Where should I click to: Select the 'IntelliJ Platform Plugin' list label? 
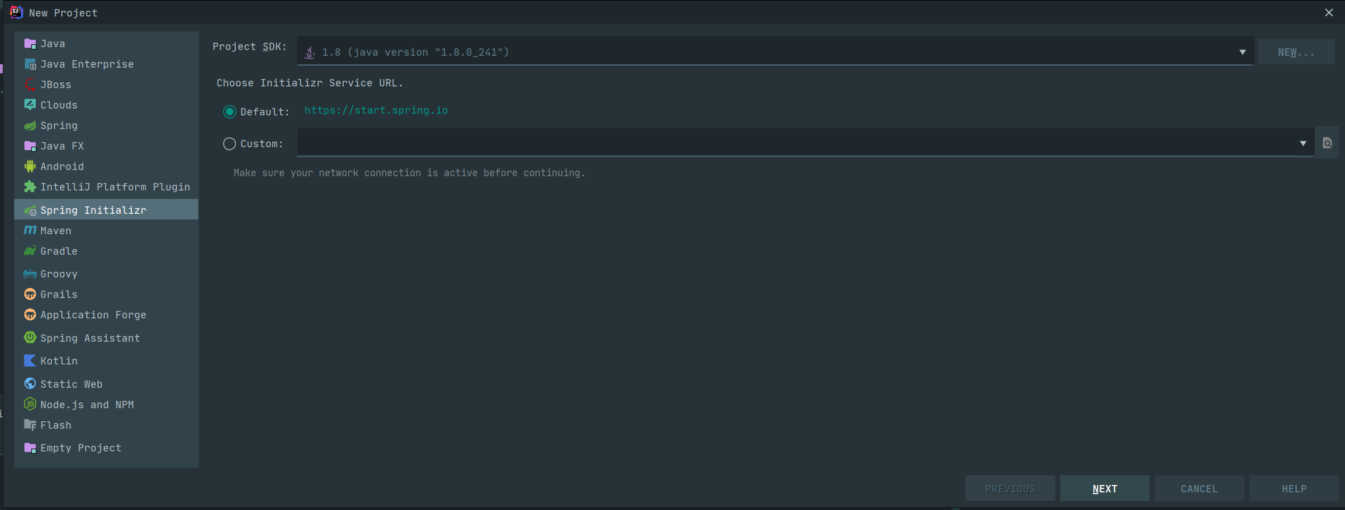(115, 187)
